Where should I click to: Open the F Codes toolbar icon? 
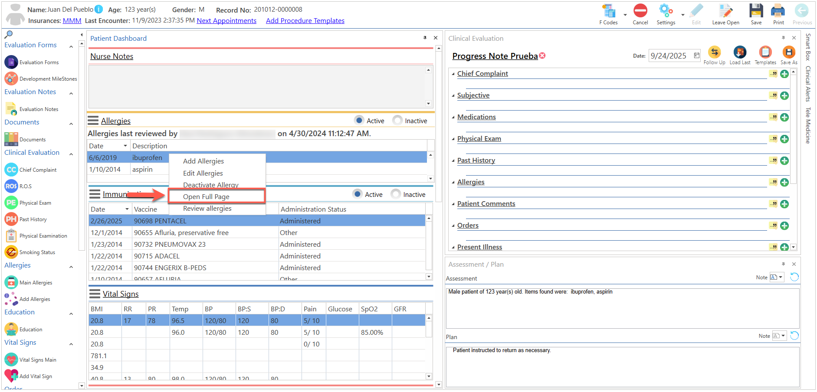[609, 11]
